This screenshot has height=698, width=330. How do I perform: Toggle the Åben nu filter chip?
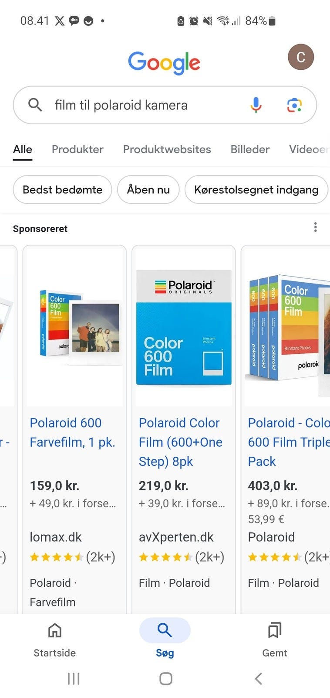(148, 190)
